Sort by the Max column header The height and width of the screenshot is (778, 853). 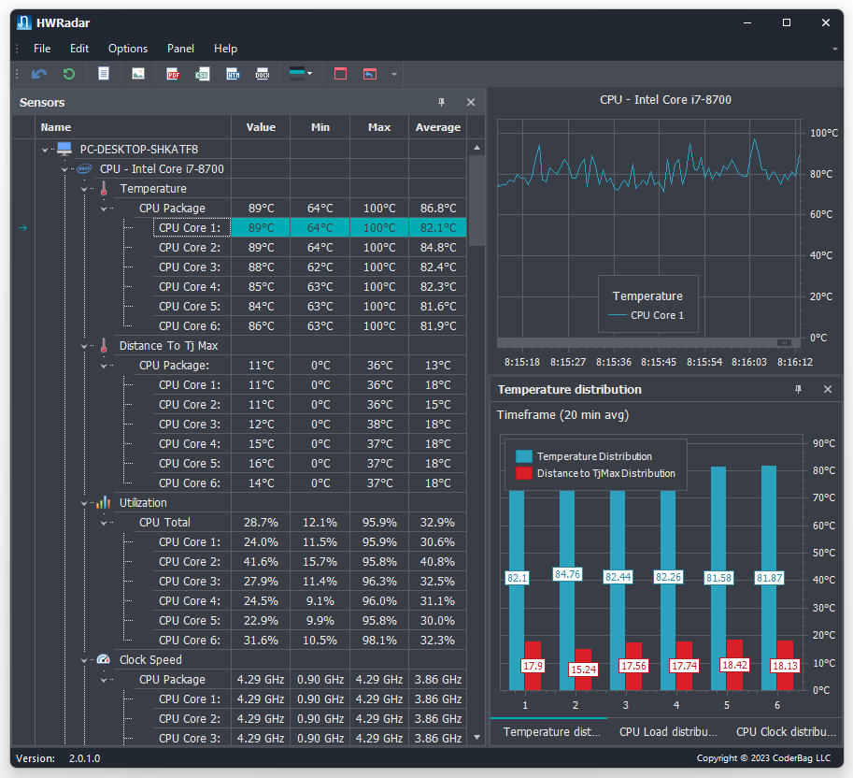(x=379, y=127)
